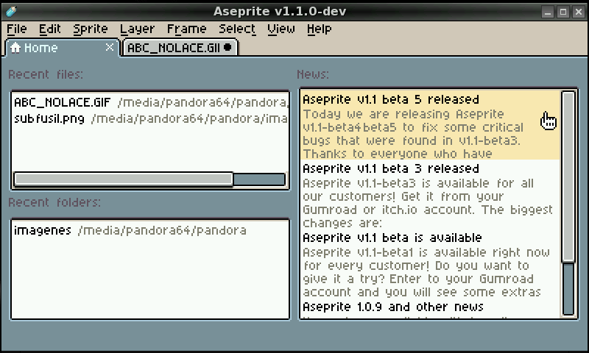Maximize the Aseprite window

click(x=563, y=12)
